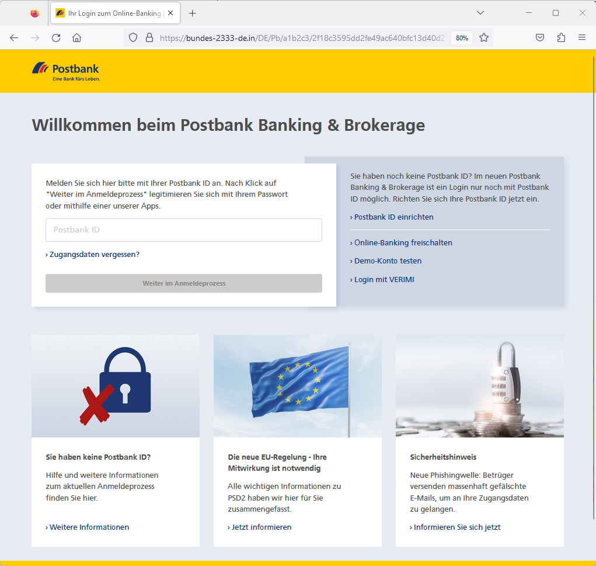Click the Postbank logo
596x566 pixels.
[x=65, y=71]
